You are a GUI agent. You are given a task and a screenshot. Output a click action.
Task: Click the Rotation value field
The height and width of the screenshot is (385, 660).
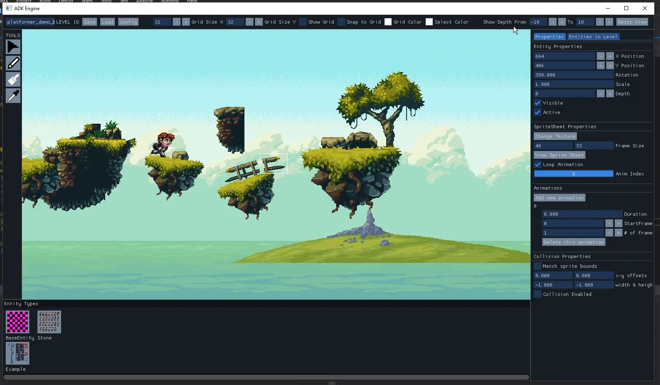click(x=574, y=75)
